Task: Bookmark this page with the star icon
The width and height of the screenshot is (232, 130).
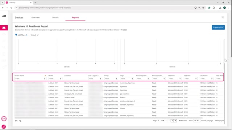Action: (203, 8)
